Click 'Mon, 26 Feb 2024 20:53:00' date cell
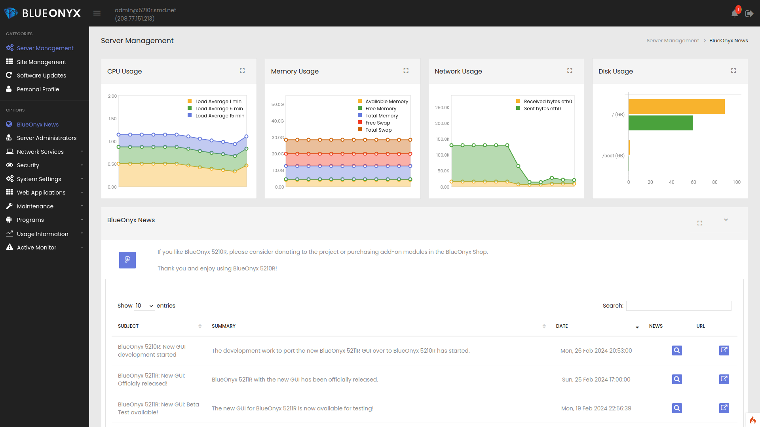The image size is (760, 427). click(x=596, y=351)
